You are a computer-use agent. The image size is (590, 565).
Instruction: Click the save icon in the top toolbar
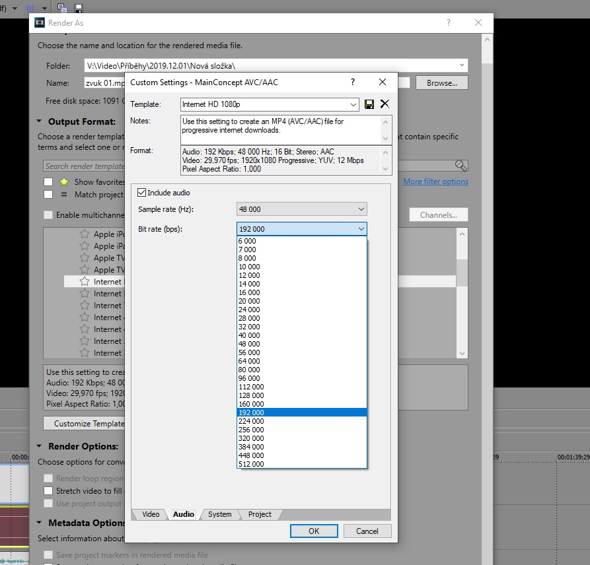[79, 8]
